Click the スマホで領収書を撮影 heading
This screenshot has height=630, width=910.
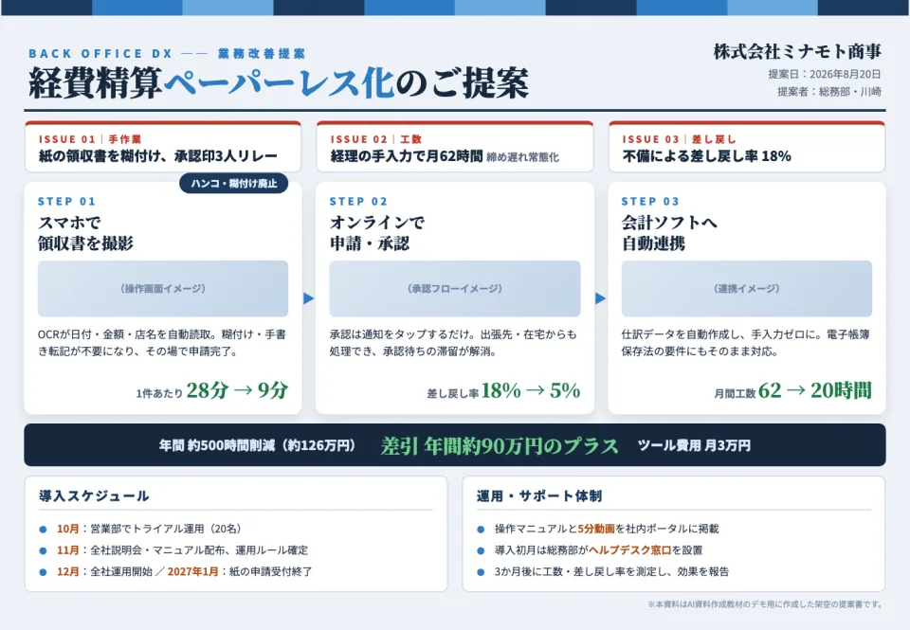pyautogui.click(x=86, y=233)
